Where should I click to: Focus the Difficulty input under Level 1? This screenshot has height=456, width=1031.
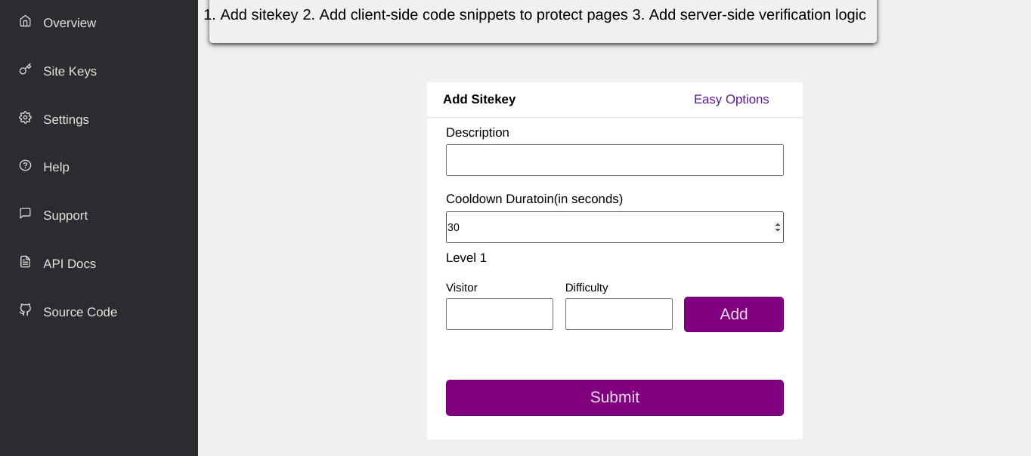619,314
